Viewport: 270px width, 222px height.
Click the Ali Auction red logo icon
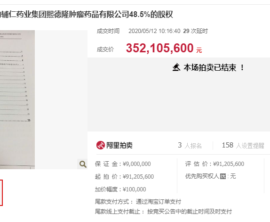pos(101,145)
